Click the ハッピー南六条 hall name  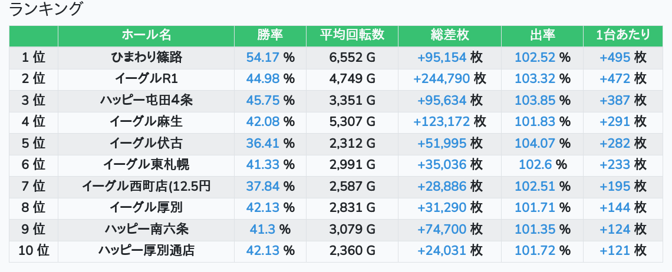click(146, 229)
